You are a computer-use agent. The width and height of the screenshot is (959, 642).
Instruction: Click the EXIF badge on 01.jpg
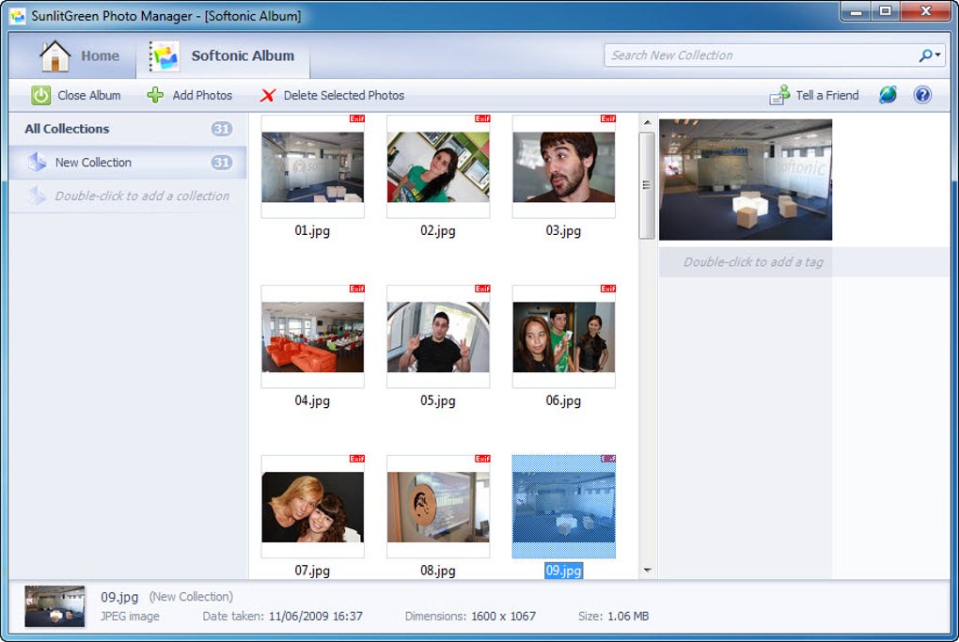pyautogui.click(x=354, y=120)
